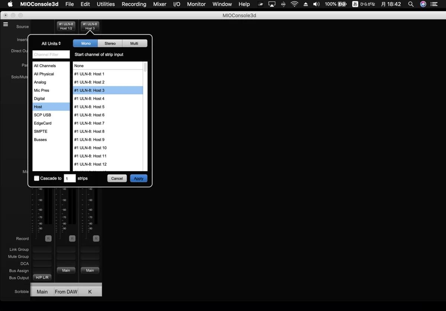Image resolution: width=446 pixels, height=311 pixels.
Task: Open the Apple menu
Action: tap(10, 4)
